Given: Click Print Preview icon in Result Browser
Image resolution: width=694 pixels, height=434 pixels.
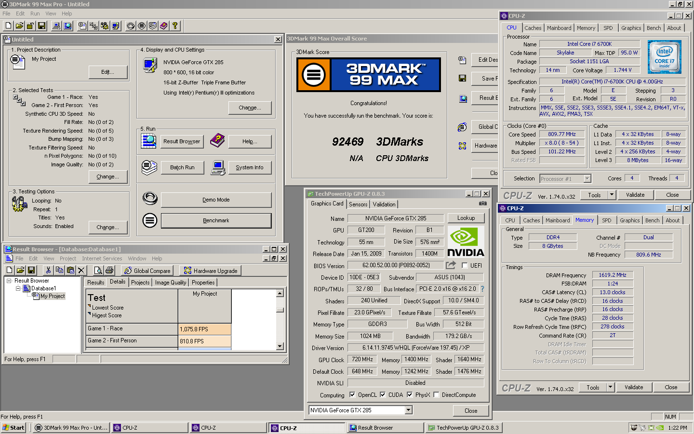Looking at the screenshot, I should [98, 270].
